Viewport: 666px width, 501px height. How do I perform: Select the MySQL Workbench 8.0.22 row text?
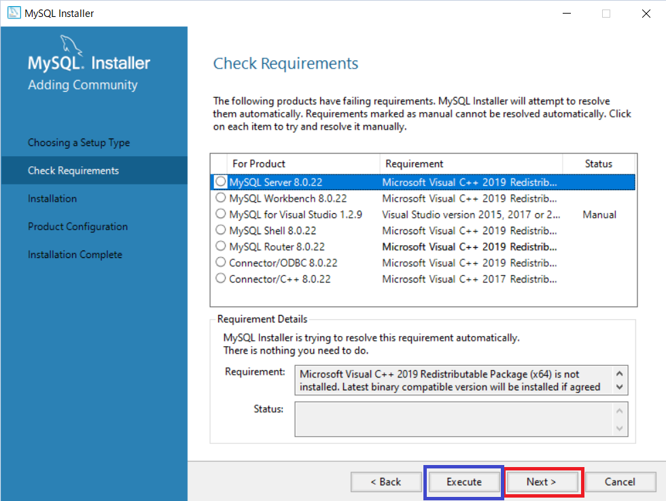click(288, 198)
